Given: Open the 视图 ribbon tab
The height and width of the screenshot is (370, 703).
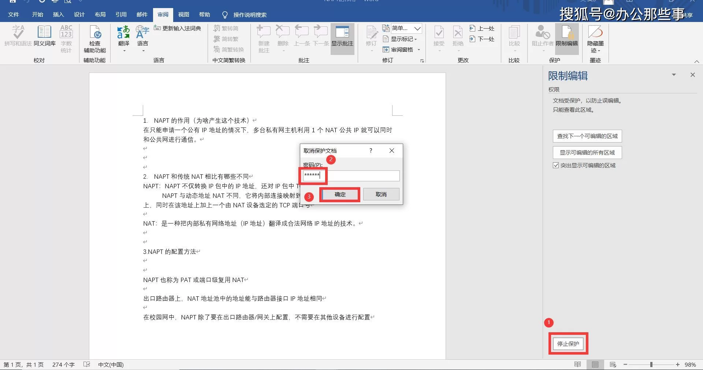Looking at the screenshot, I should point(183,15).
